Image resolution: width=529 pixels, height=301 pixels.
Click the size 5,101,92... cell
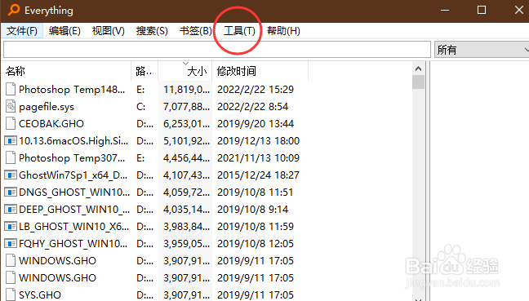(x=187, y=141)
